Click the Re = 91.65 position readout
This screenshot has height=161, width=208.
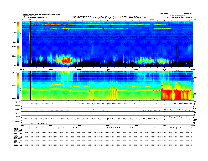(35, 18)
